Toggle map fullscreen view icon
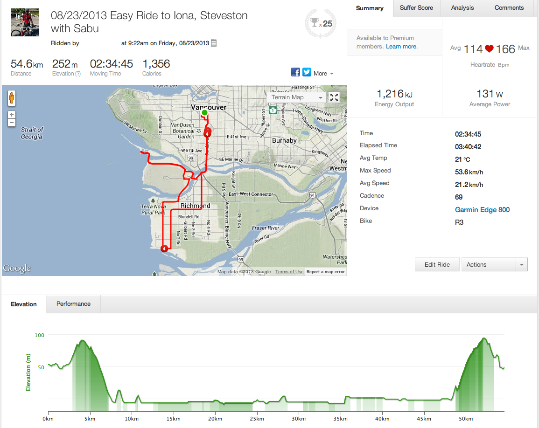Screen dimensions: 539x428 pos(334,97)
